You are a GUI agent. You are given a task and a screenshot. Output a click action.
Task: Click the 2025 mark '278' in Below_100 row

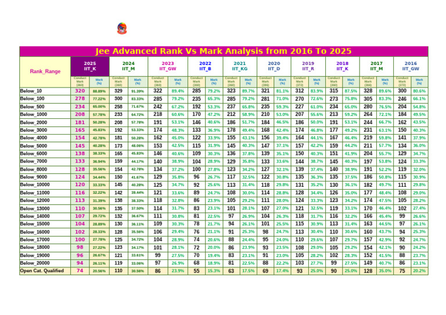(80, 99)
